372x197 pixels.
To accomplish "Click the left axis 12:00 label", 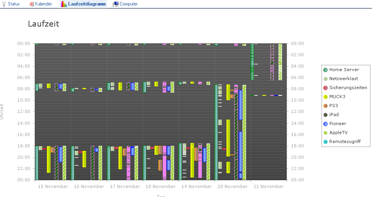I will coord(24,111).
